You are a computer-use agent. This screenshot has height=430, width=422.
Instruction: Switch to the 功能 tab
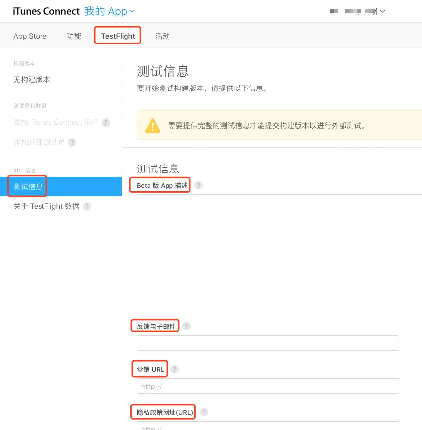[74, 36]
